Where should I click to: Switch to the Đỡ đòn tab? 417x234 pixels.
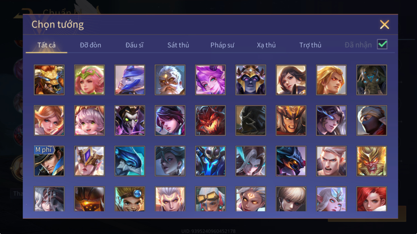[90, 45]
